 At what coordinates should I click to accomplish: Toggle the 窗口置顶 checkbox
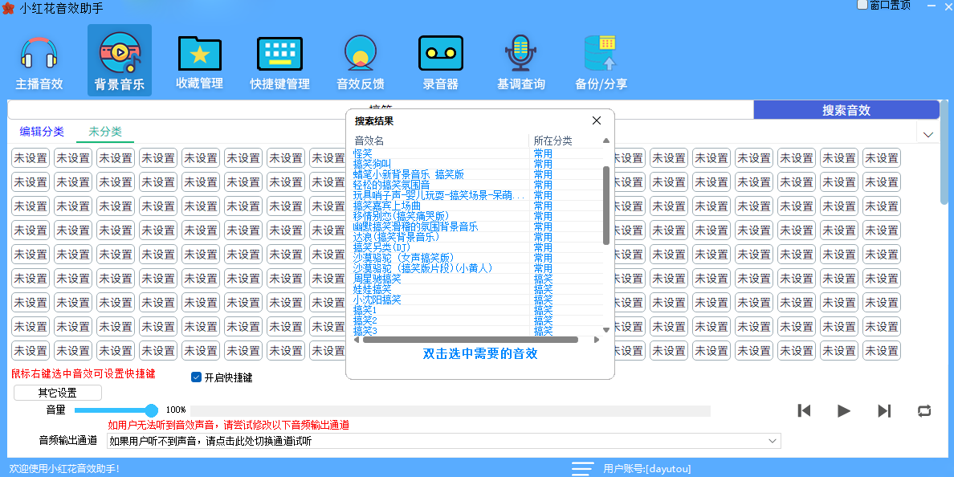coord(862,5)
